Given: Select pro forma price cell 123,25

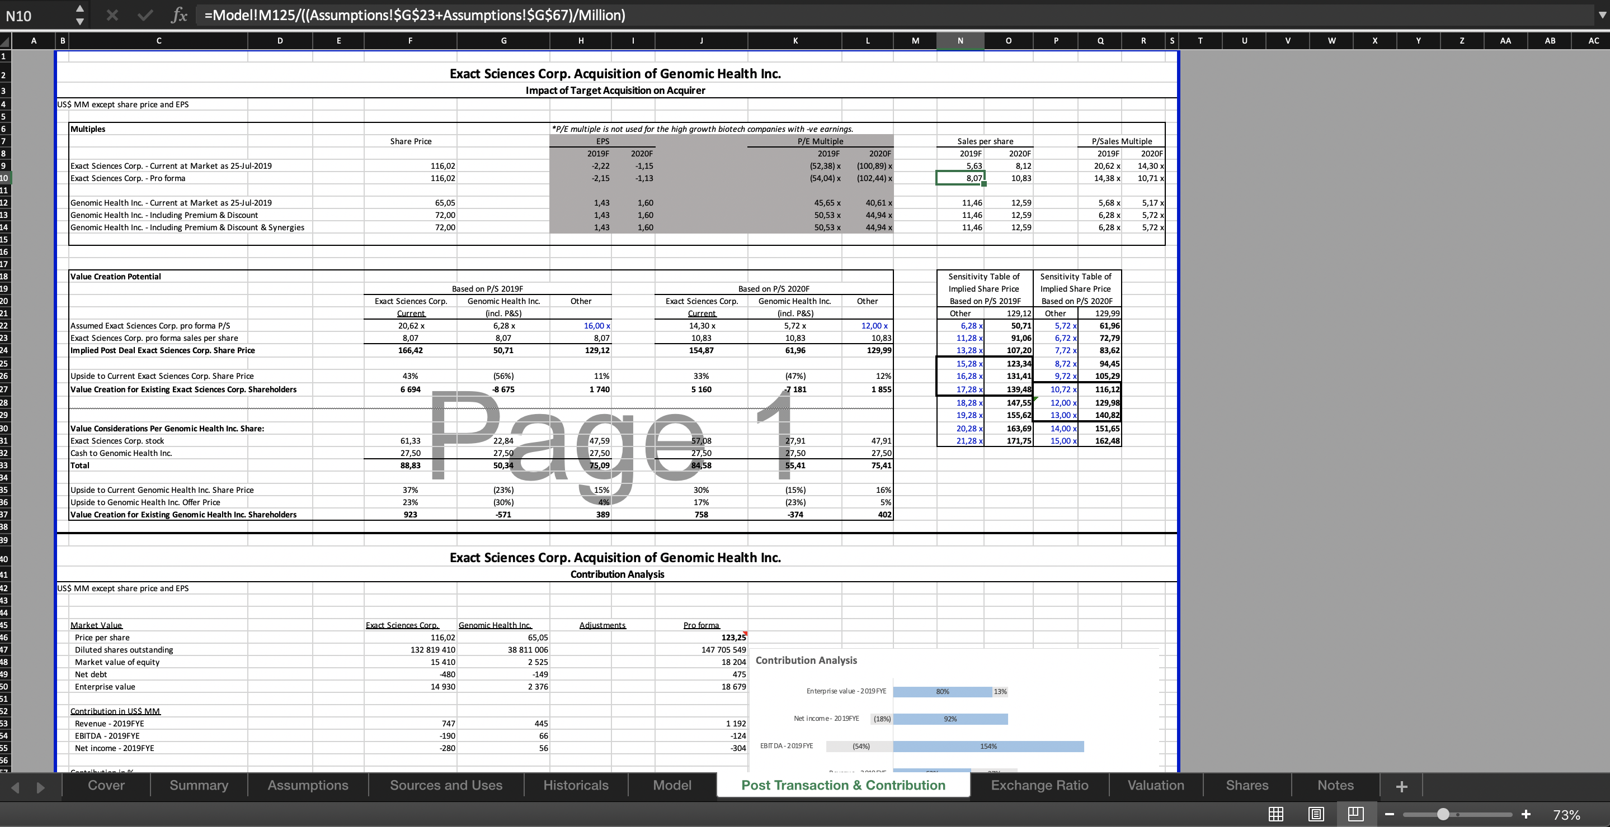Looking at the screenshot, I should (702, 637).
